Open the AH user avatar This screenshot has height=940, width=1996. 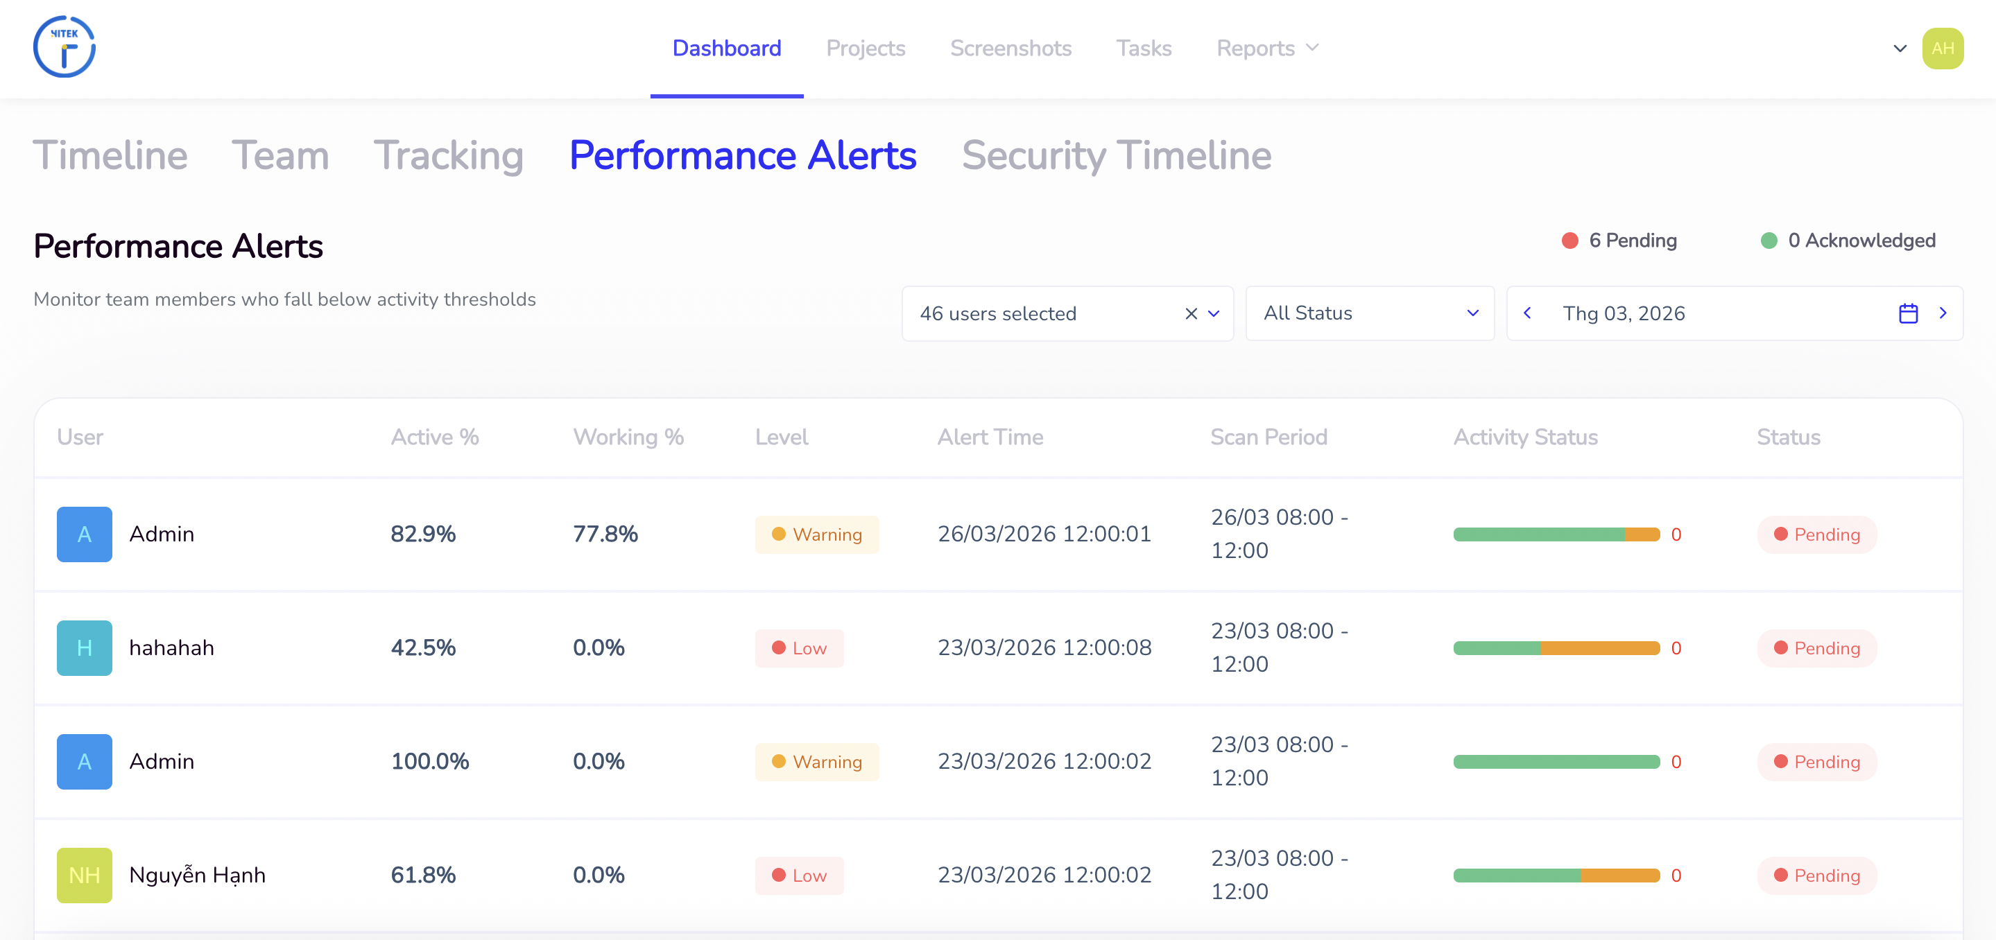[x=1942, y=48]
